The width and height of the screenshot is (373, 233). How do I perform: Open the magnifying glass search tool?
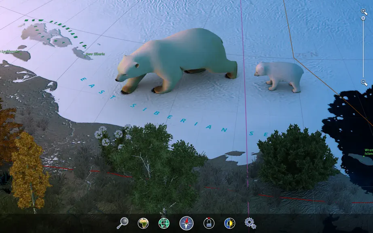click(x=123, y=223)
